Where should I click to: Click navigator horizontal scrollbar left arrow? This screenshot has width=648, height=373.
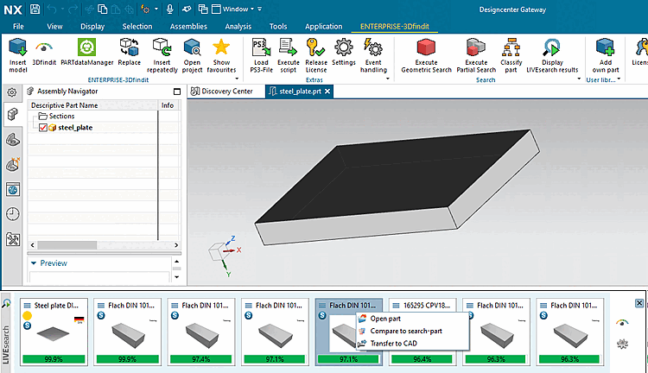pyautogui.click(x=32, y=245)
